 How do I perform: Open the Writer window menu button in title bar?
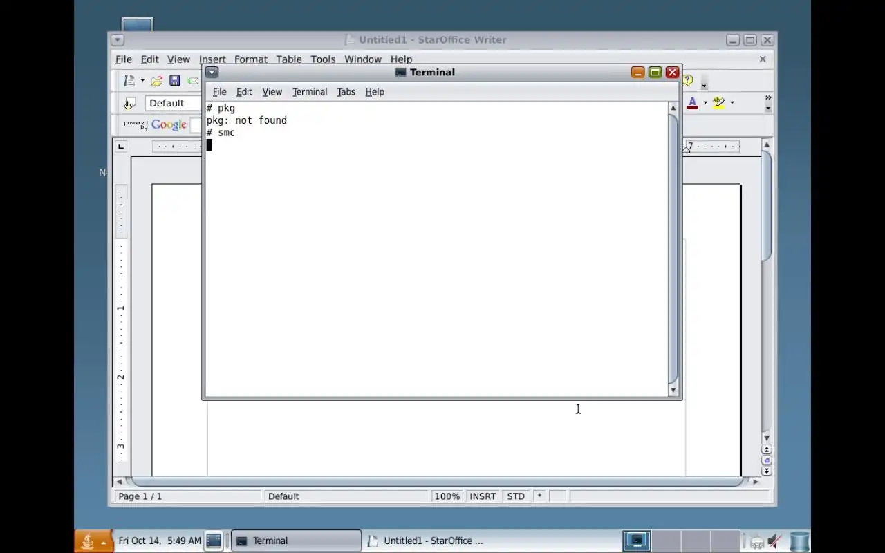point(118,40)
